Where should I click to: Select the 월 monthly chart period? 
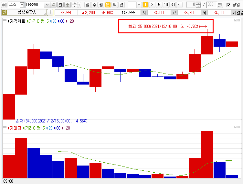(101, 5)
